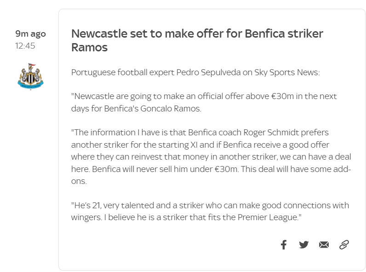This screenshot has width=366, height=272.
Task: Open the Newcastle United crest icon
Action: tap(31, 76)
